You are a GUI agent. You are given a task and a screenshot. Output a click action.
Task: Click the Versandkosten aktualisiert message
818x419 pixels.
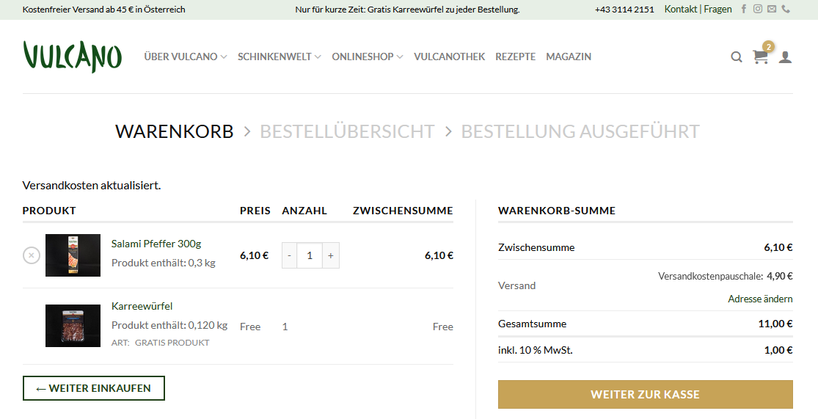tap(92, 185)
